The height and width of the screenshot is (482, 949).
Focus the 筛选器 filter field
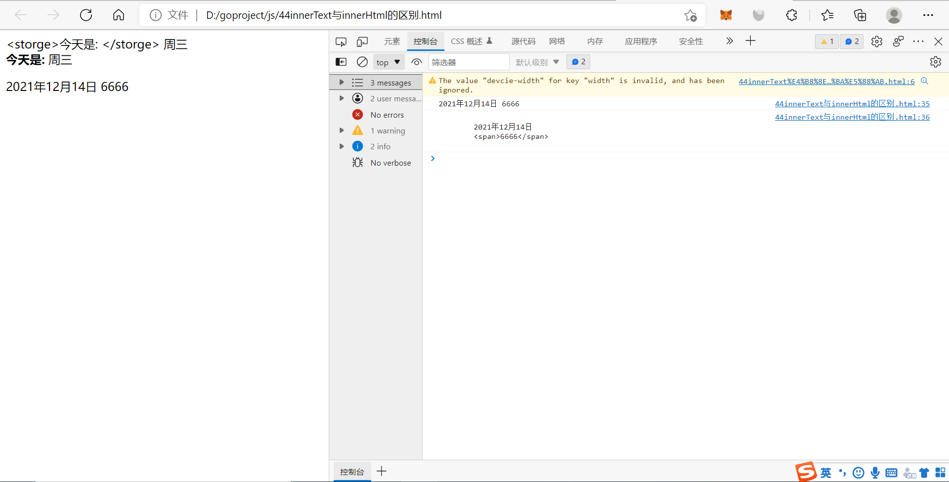click(468, 62)
